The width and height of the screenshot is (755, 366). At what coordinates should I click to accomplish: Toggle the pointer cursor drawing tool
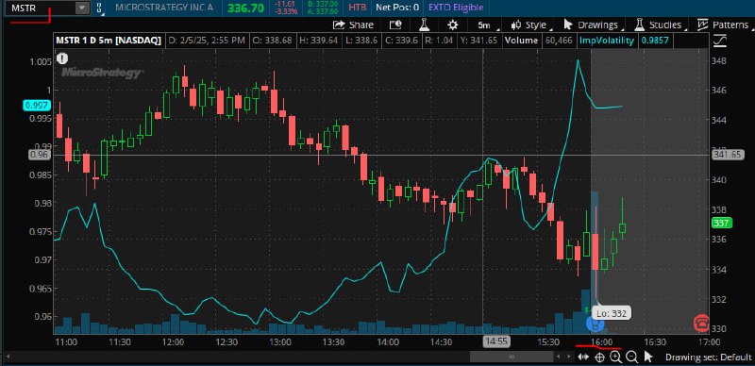click(x=648, y=357)
